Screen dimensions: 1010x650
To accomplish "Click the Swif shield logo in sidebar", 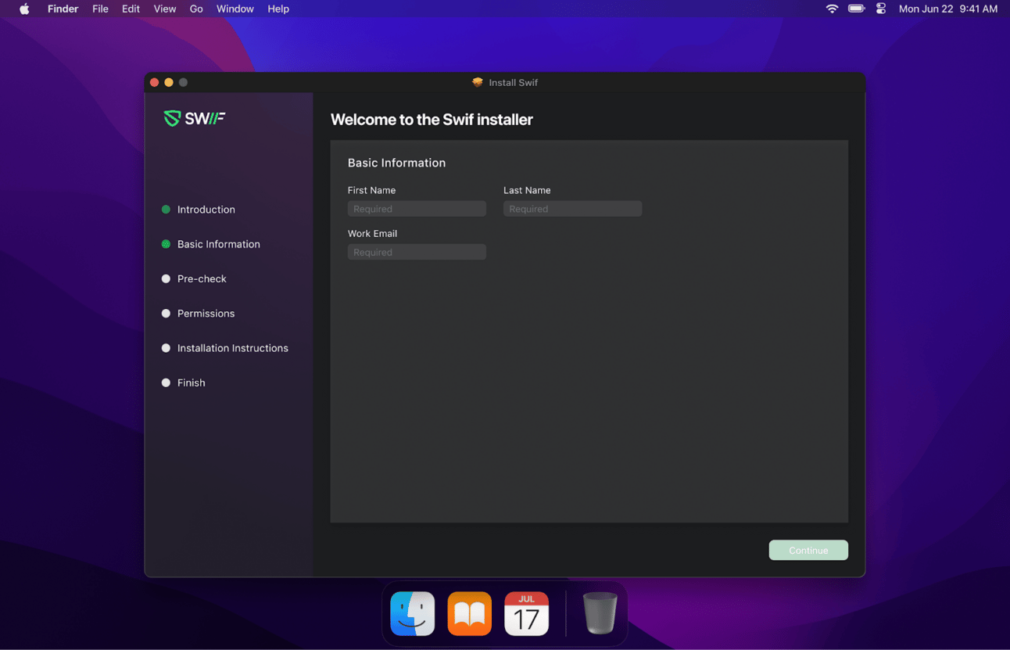I will (171, 118).
